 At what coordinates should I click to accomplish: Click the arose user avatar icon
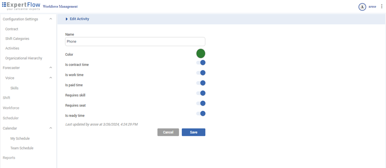(362, 7)
